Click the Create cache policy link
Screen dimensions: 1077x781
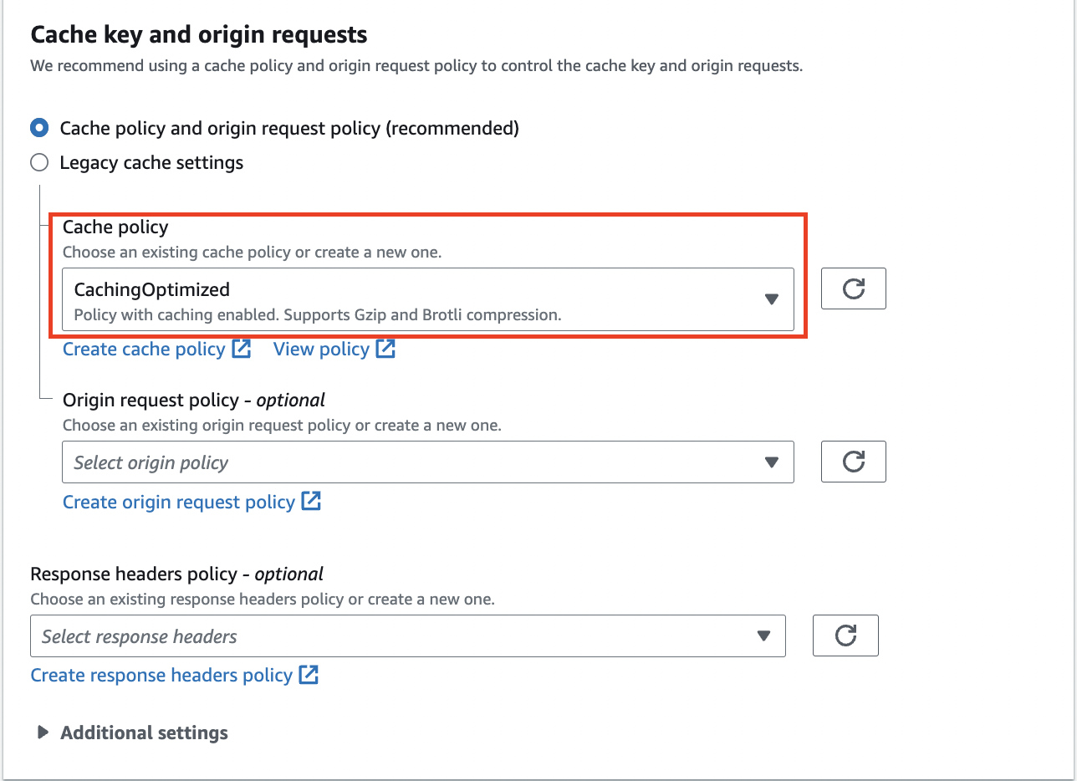pyautogui.click(x=144, y=349)
